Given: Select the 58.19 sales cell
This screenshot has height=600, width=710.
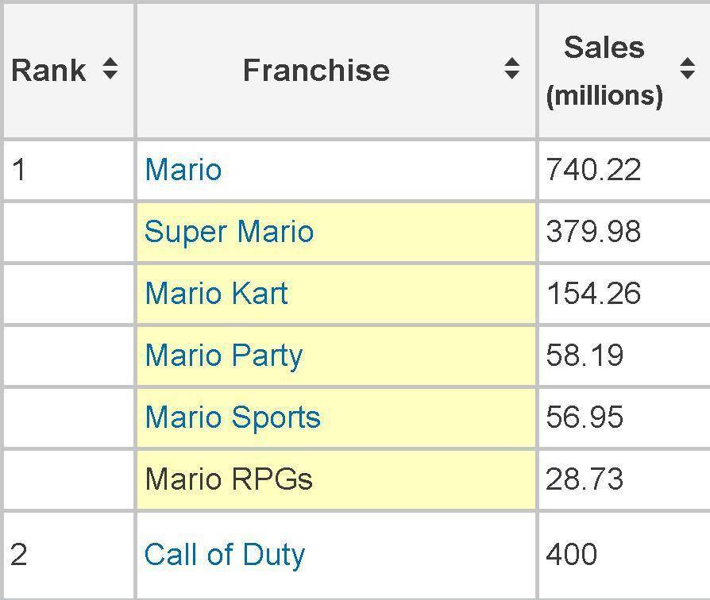Looking at the screenshot, I should pyautogui.click(x=624, y=356).
